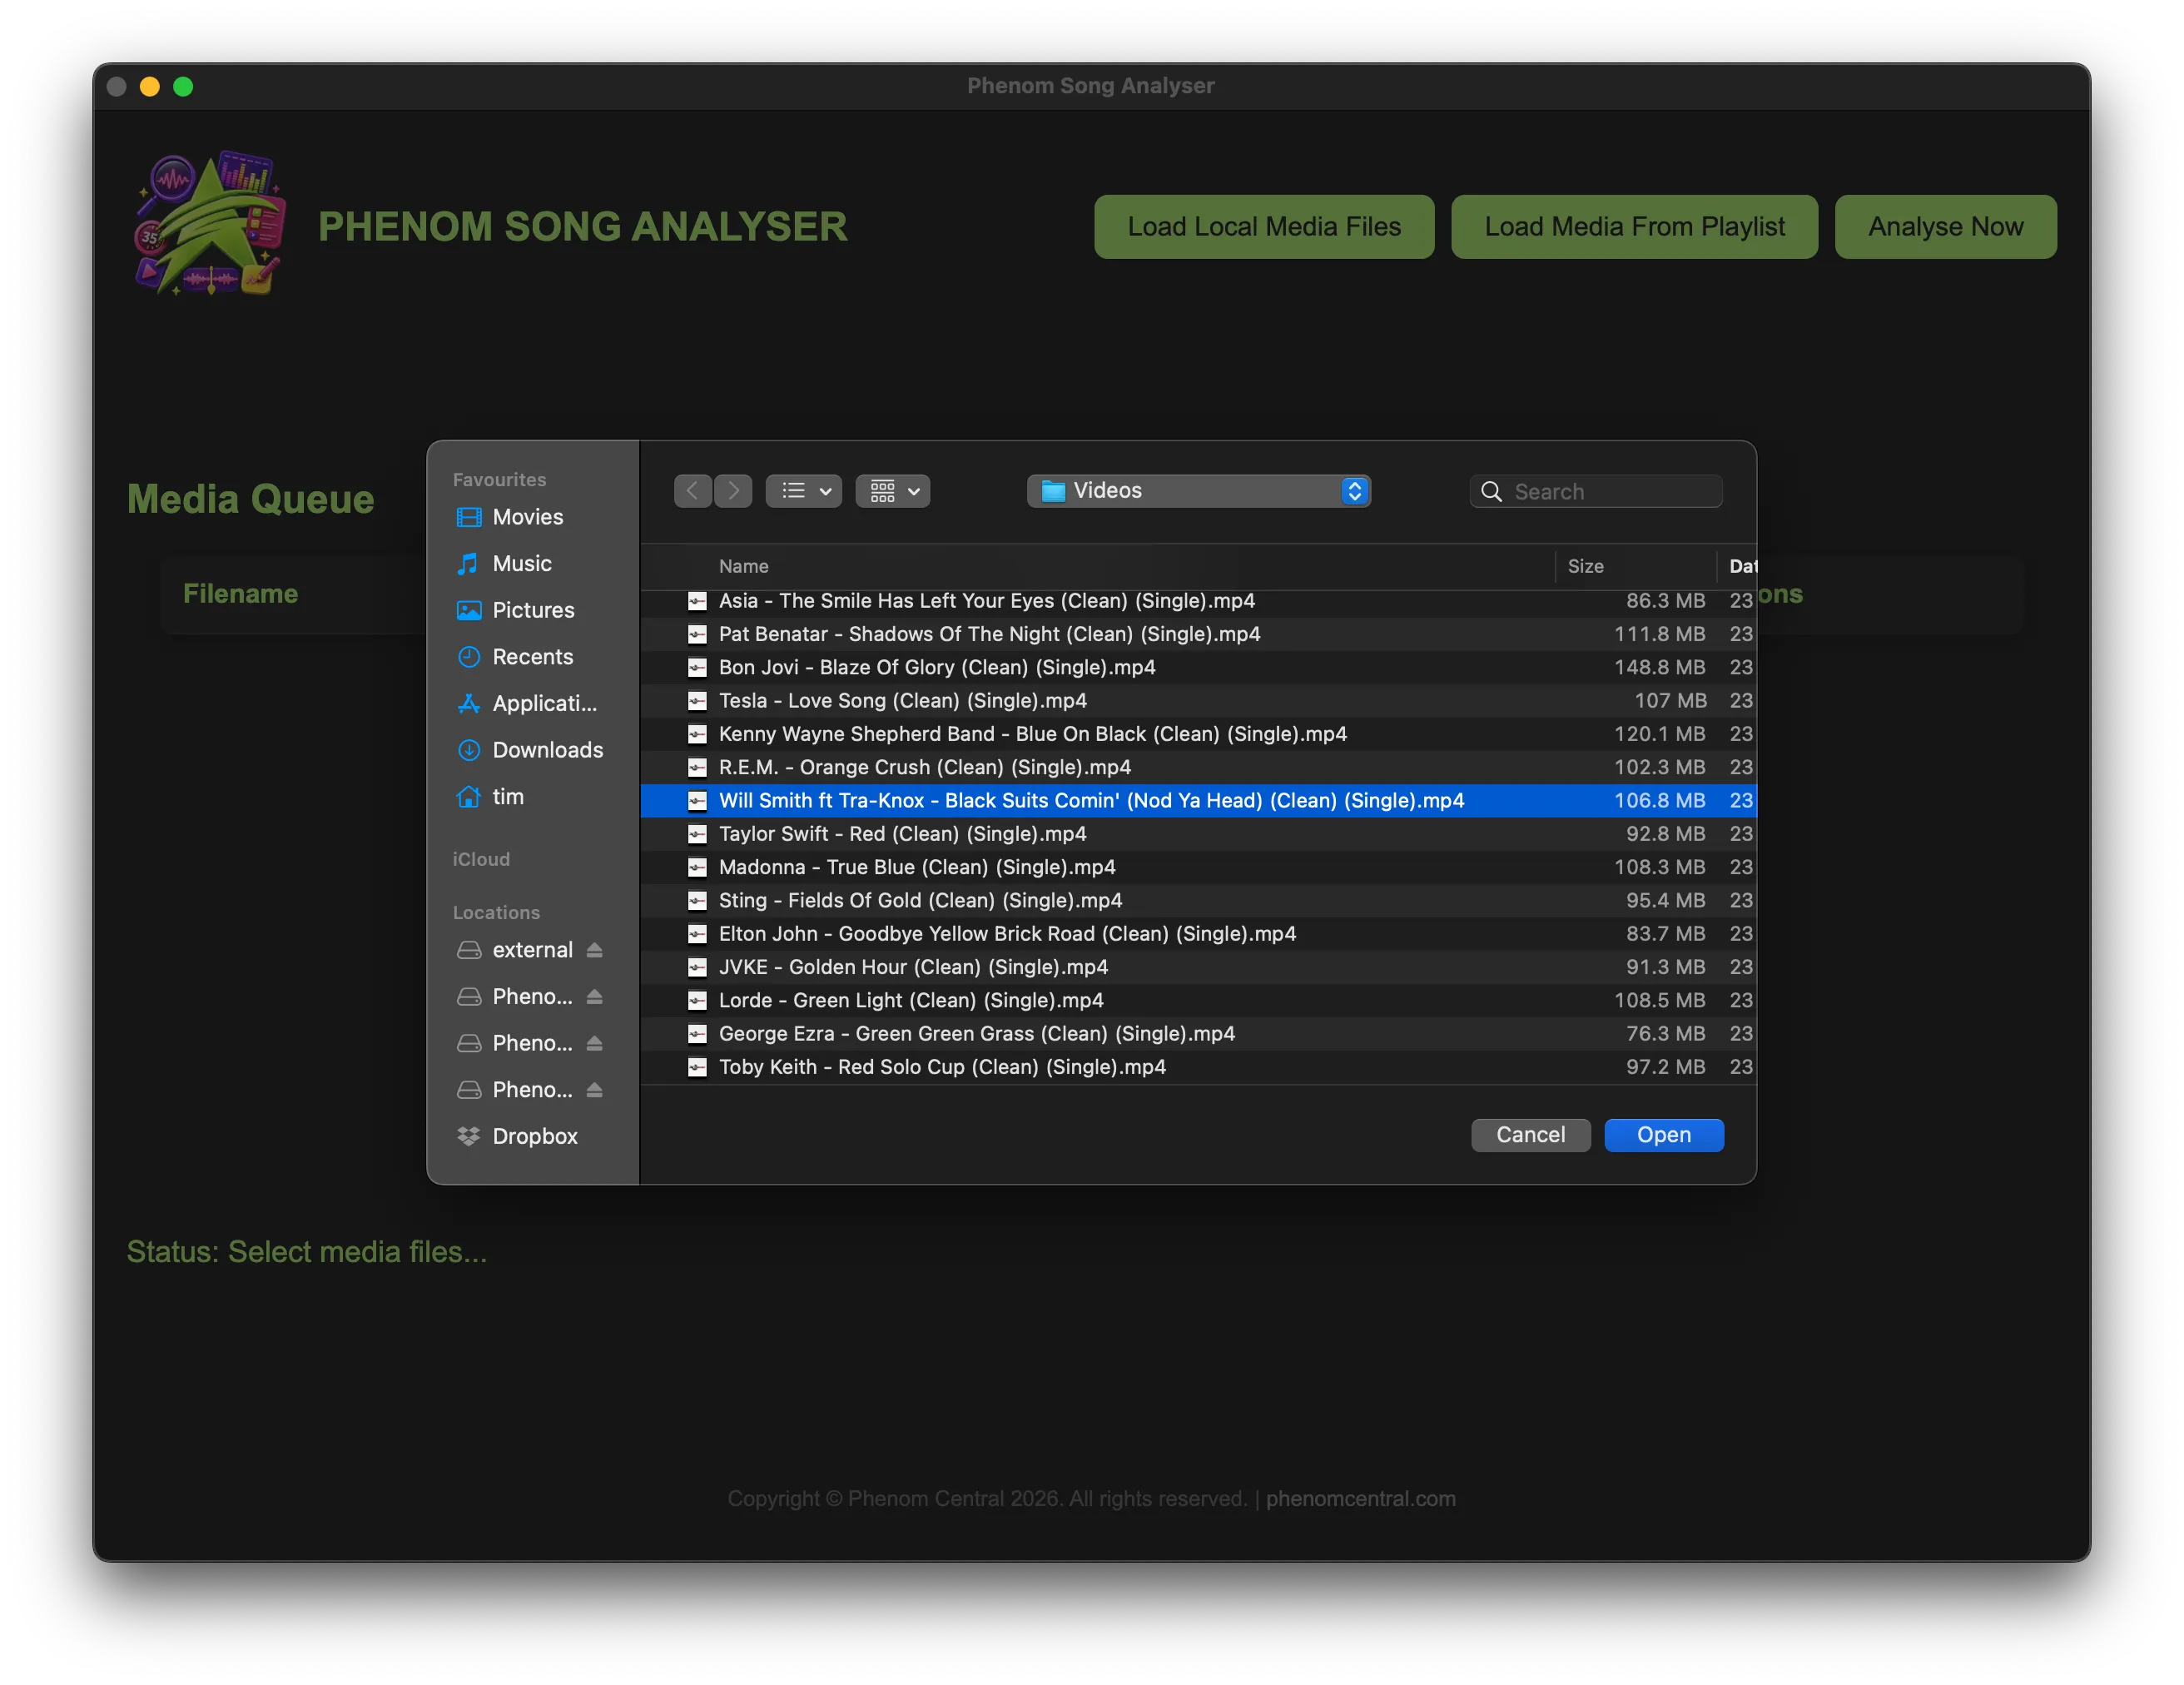Sort files by the Name column
This screenshot has width=2184, height=1685.
[743, 566]
